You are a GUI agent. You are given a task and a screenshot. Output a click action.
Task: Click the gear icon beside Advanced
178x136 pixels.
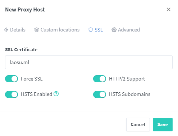(114, 30)
